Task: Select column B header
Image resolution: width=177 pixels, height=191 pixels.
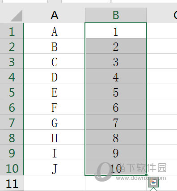Action: (x=116, y=15)
